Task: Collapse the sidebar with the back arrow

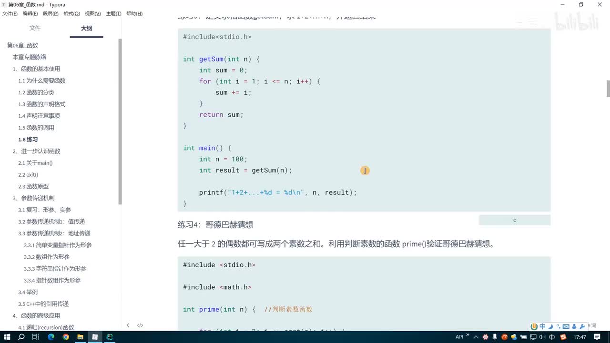Action: [x=128, y=325]
